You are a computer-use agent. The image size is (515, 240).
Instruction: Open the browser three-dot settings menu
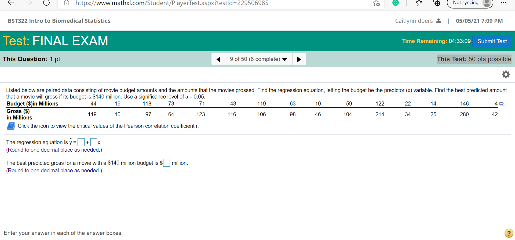click(504, 3)
